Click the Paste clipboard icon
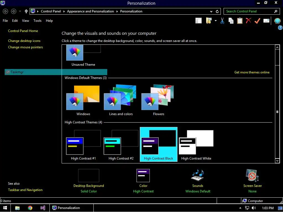The image size is (283, 212). [x=240, y=21]
